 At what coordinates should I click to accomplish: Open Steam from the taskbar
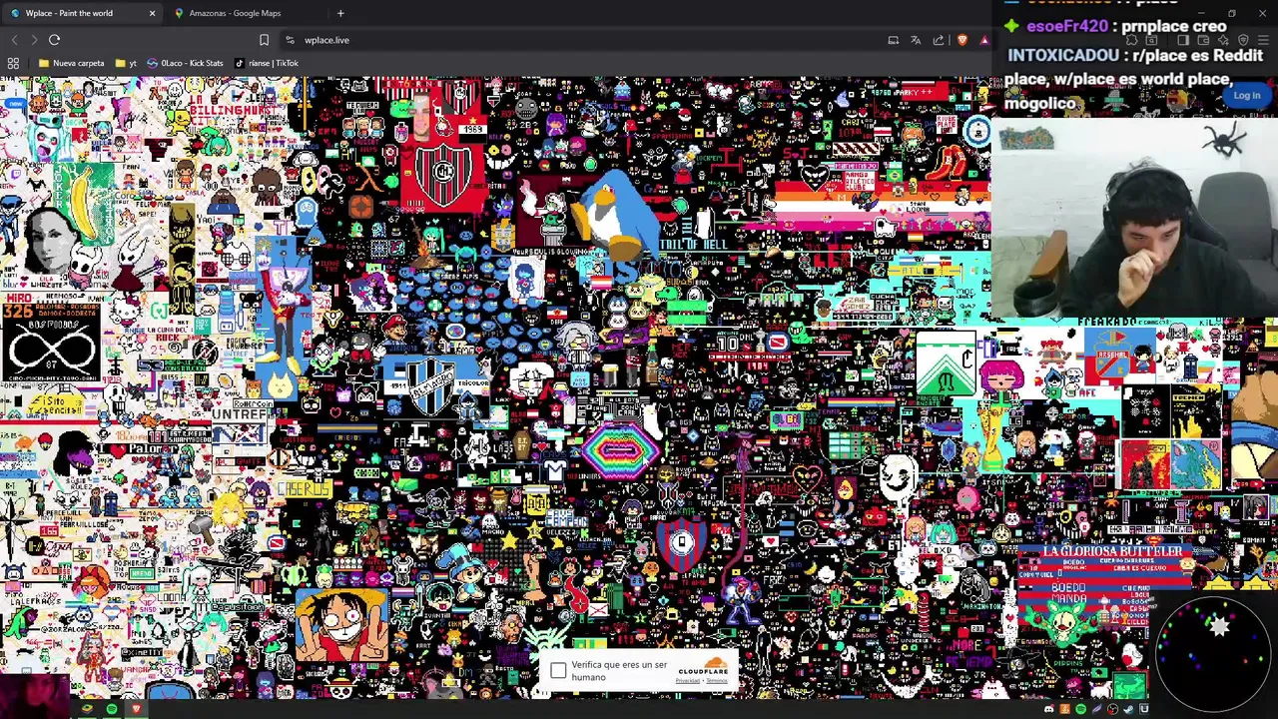1128,709
